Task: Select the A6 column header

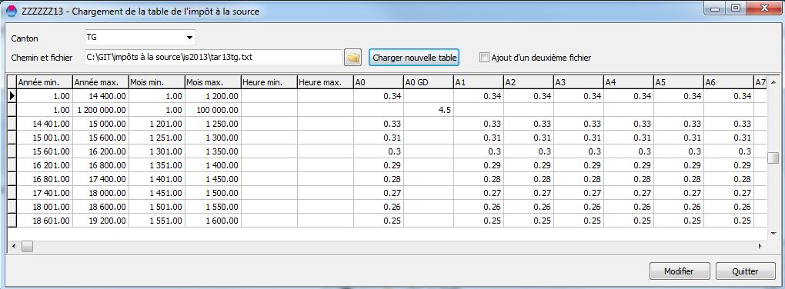Action: pyautogui.click(x=728, y=82)
